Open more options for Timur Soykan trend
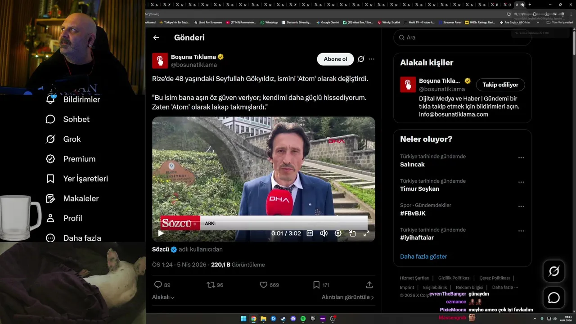The image size is (576, 324). click(521, 182)
